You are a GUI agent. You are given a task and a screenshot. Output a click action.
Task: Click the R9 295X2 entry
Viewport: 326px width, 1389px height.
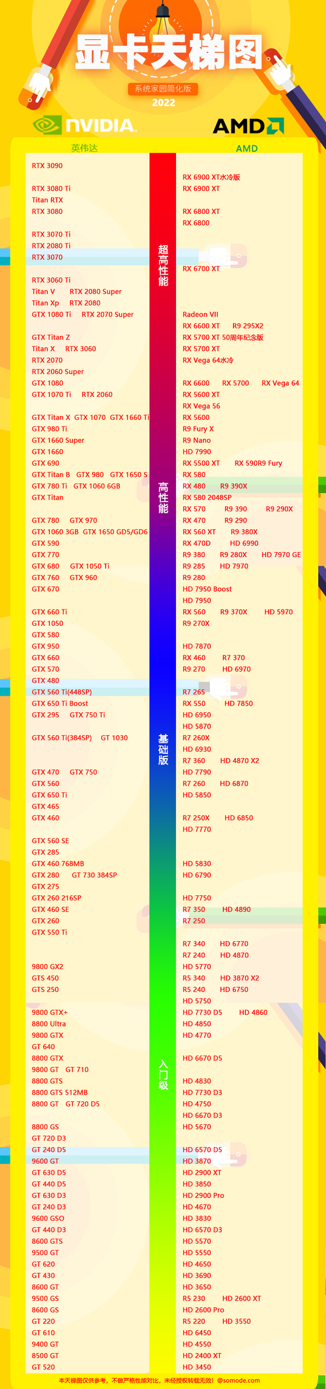tap(248, 326)
